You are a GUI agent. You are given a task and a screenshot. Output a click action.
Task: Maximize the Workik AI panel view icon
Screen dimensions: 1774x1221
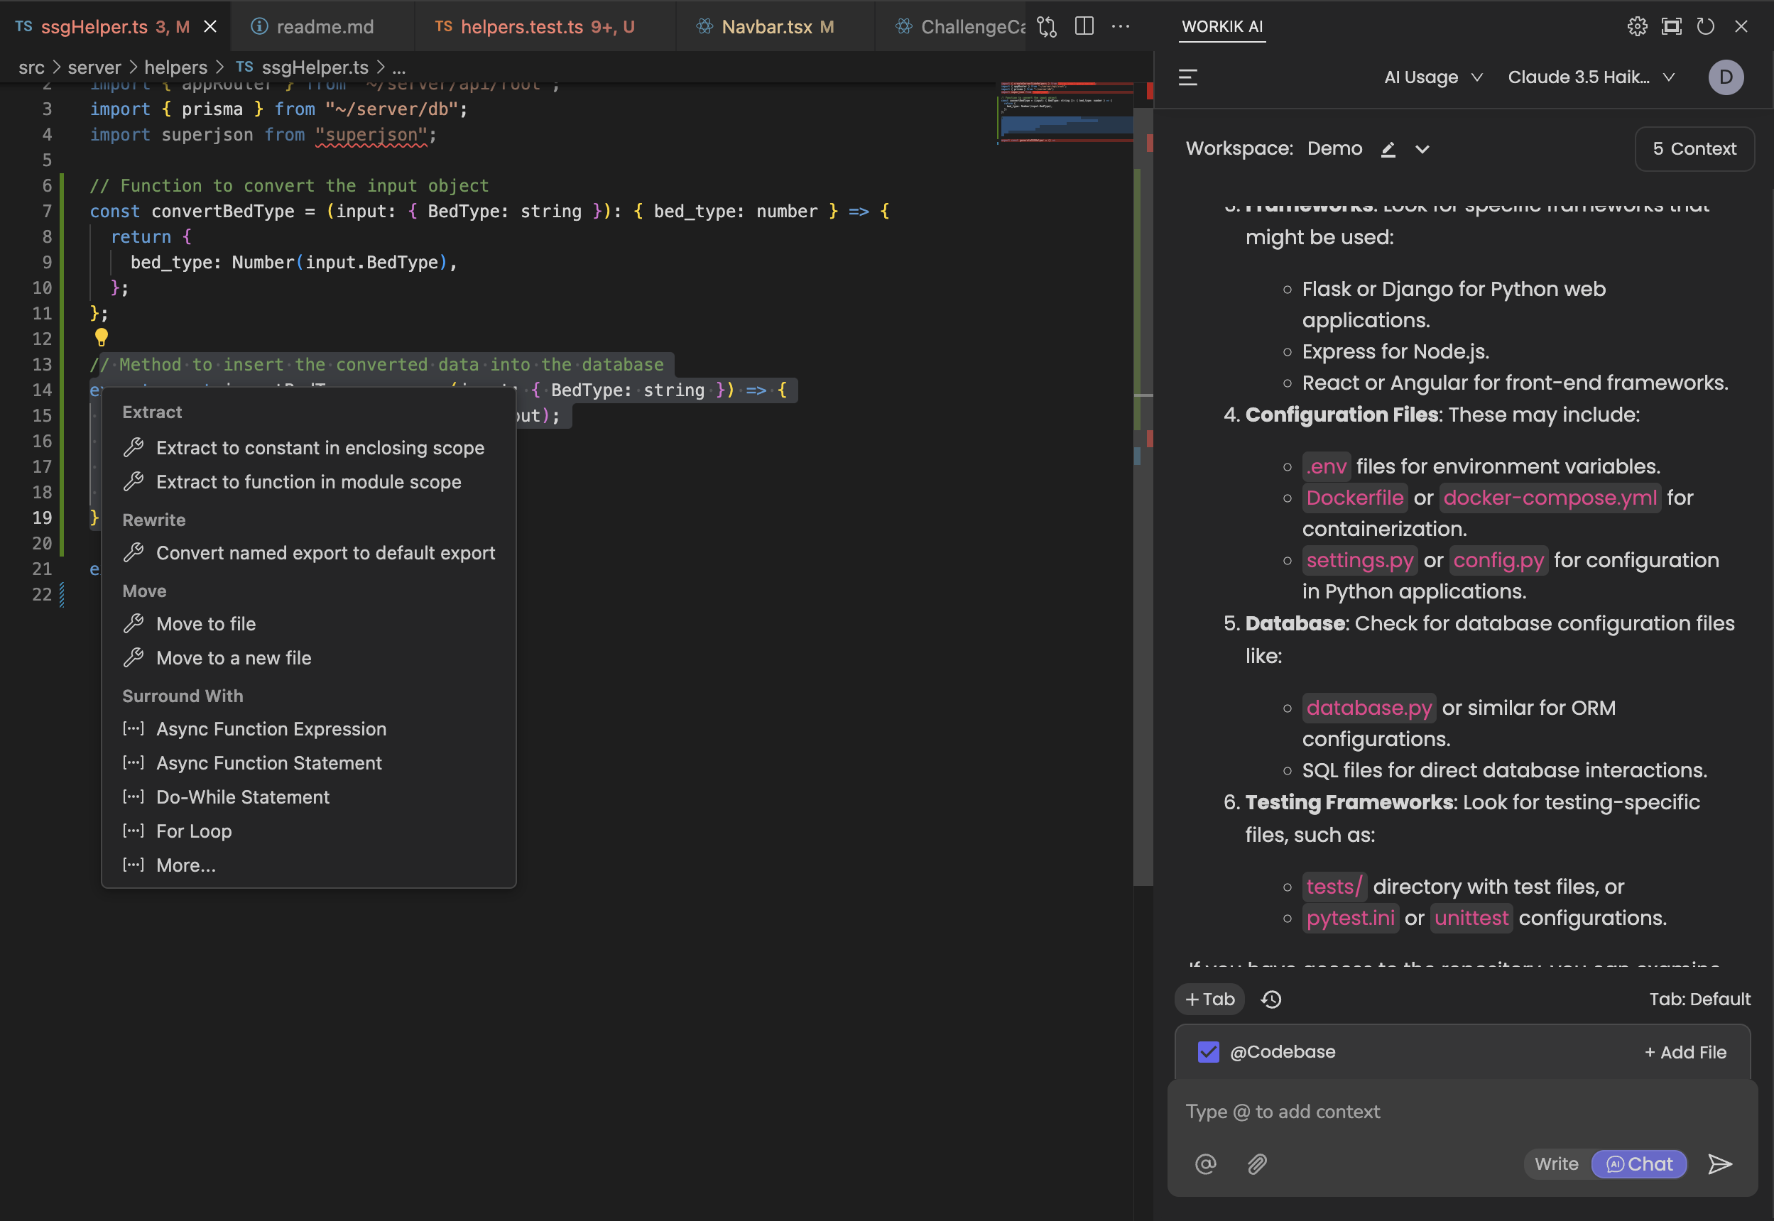[x=1672, y=27]
